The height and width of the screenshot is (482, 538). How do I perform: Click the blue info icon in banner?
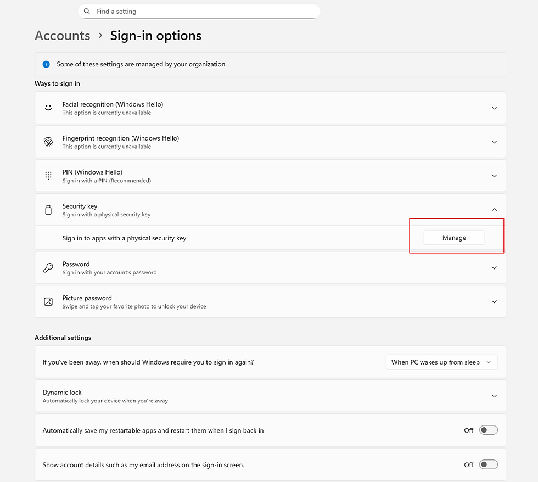(47, 64)
